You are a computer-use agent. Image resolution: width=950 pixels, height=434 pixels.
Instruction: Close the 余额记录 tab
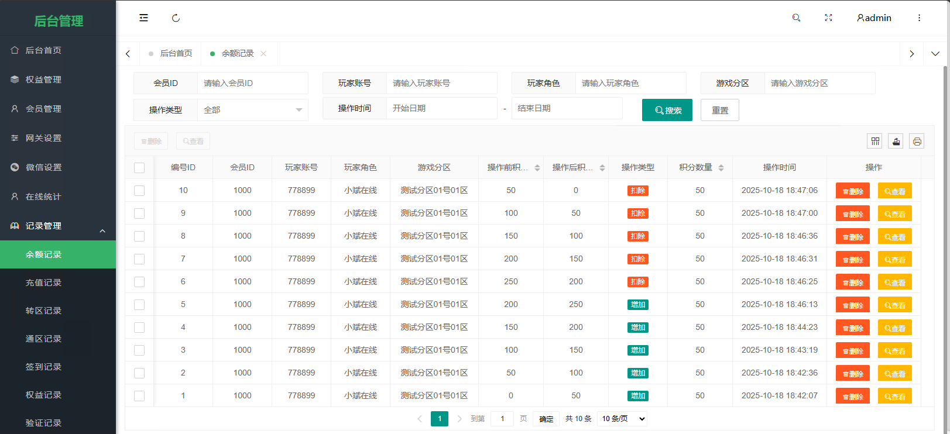click(x=263, y=53)
